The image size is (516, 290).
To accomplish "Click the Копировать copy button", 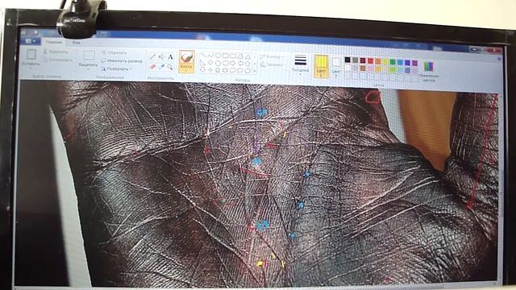I will tap(58, 60).
